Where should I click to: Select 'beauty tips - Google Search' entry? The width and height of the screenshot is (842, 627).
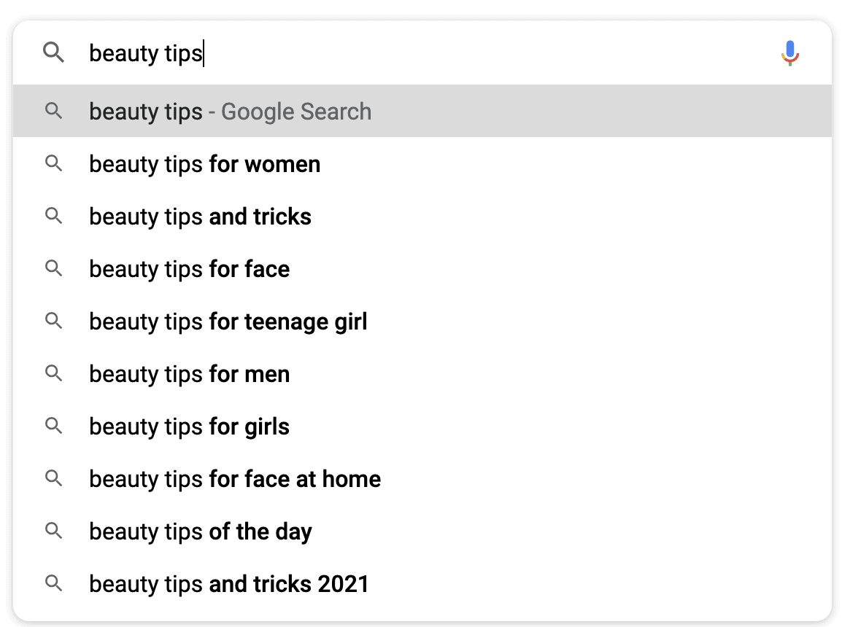230,112
